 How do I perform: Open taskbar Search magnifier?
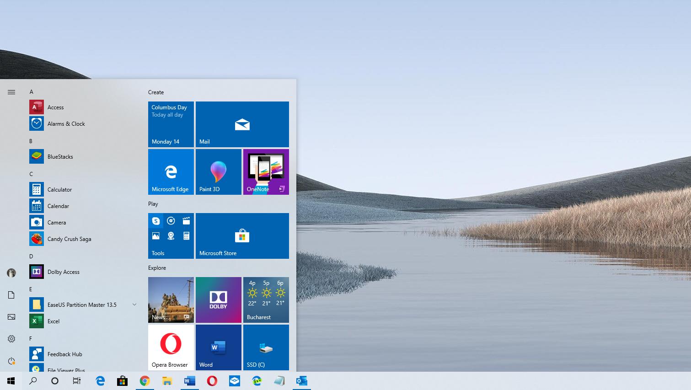coord(33,381)
